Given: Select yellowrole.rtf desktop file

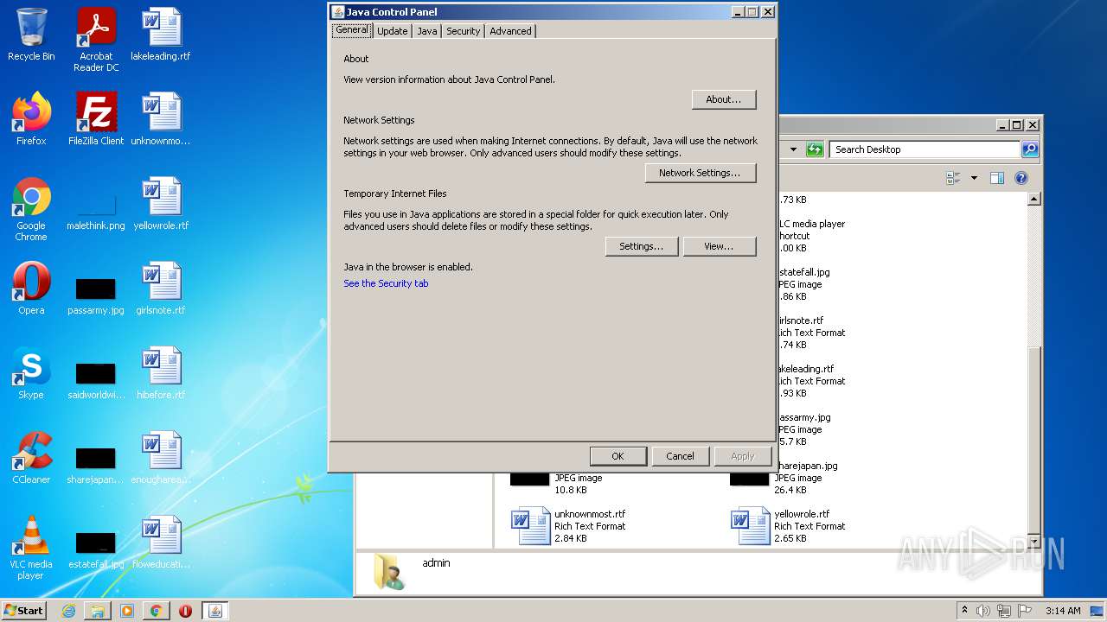Looking at the screenshot, I should [x=161, y=204].
